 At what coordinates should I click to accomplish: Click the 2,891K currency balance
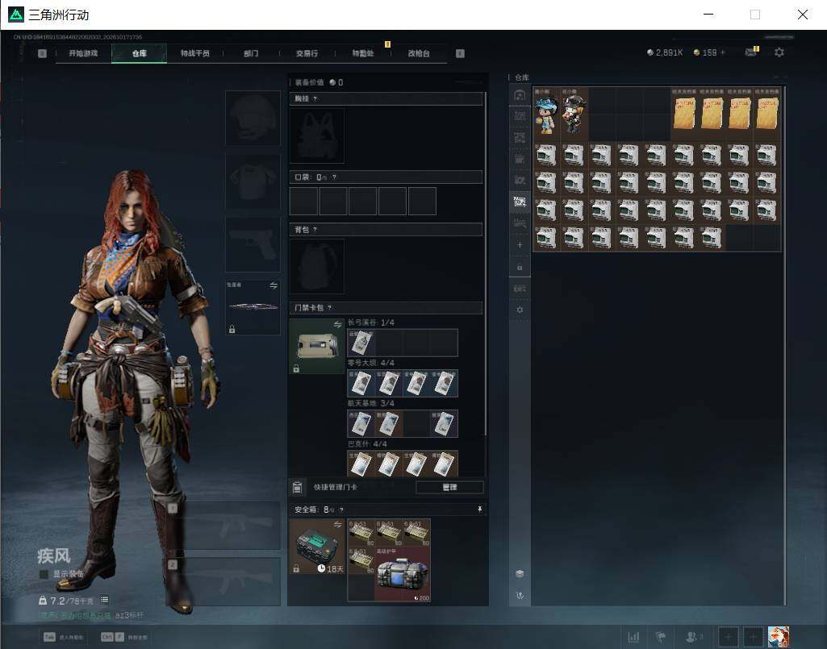665,52
